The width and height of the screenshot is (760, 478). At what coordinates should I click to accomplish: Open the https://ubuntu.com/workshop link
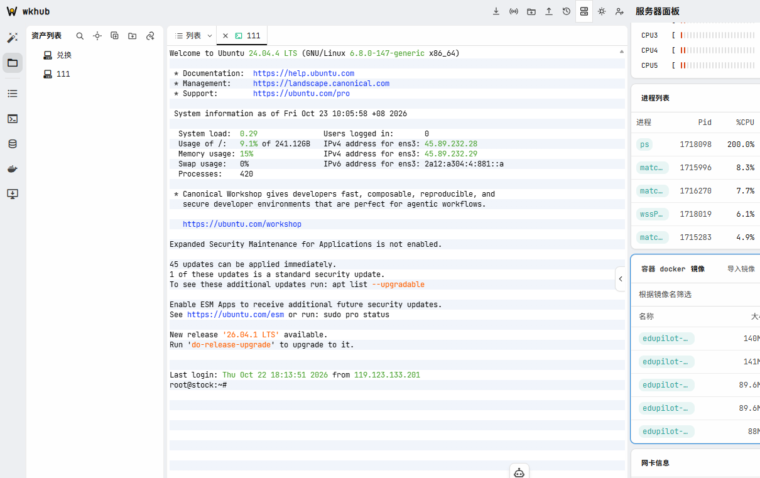coord(242,224)
